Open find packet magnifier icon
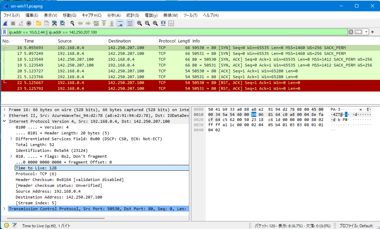Screen dimensions: 380x229 pyautogui.click(x=72, y=23)
